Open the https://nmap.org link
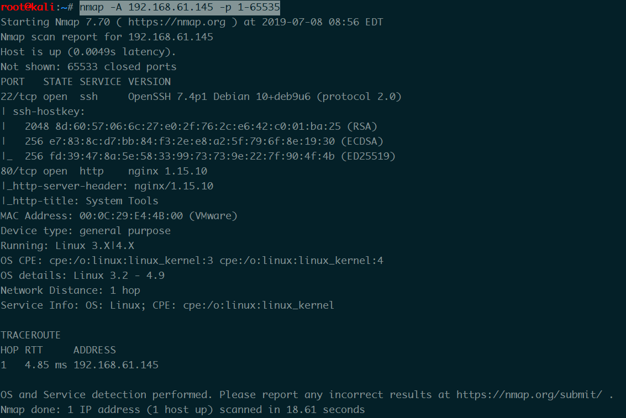This screenshot has height=418, width=626. (176, 22)
